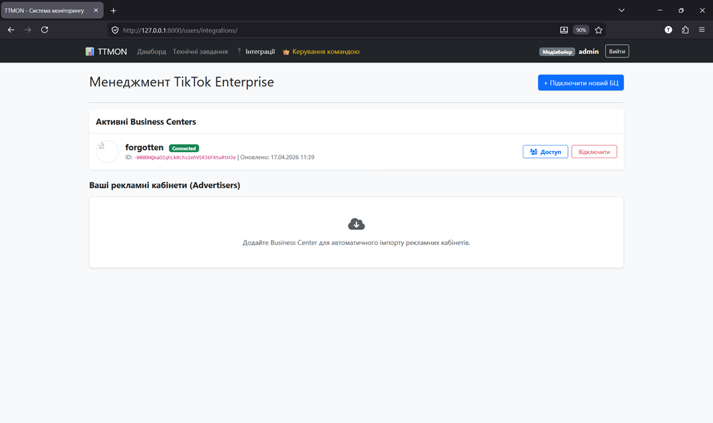Click Відключити for forgotten Business Center
713x423 pixels.
tap(594, 152)
